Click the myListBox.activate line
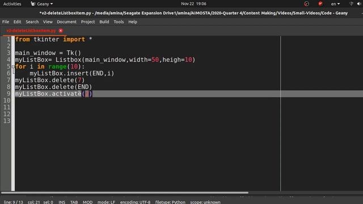This screenshot has height=204, width=363. pyautogui.click(x=53, y=93)
